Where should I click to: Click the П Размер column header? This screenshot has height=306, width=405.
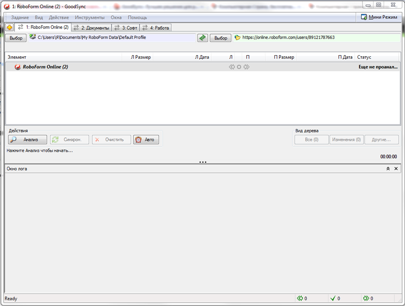click(281, 57)
